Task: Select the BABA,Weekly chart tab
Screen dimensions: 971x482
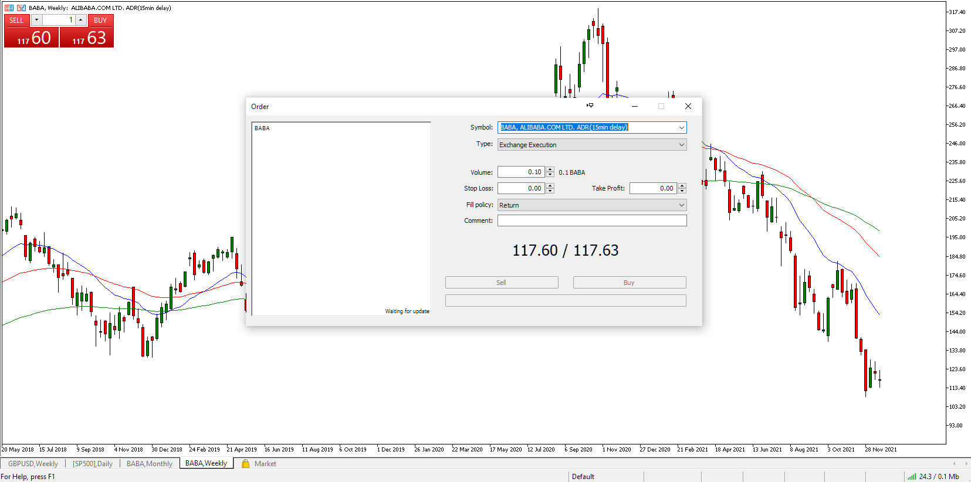Action: (x=206, y=463)
